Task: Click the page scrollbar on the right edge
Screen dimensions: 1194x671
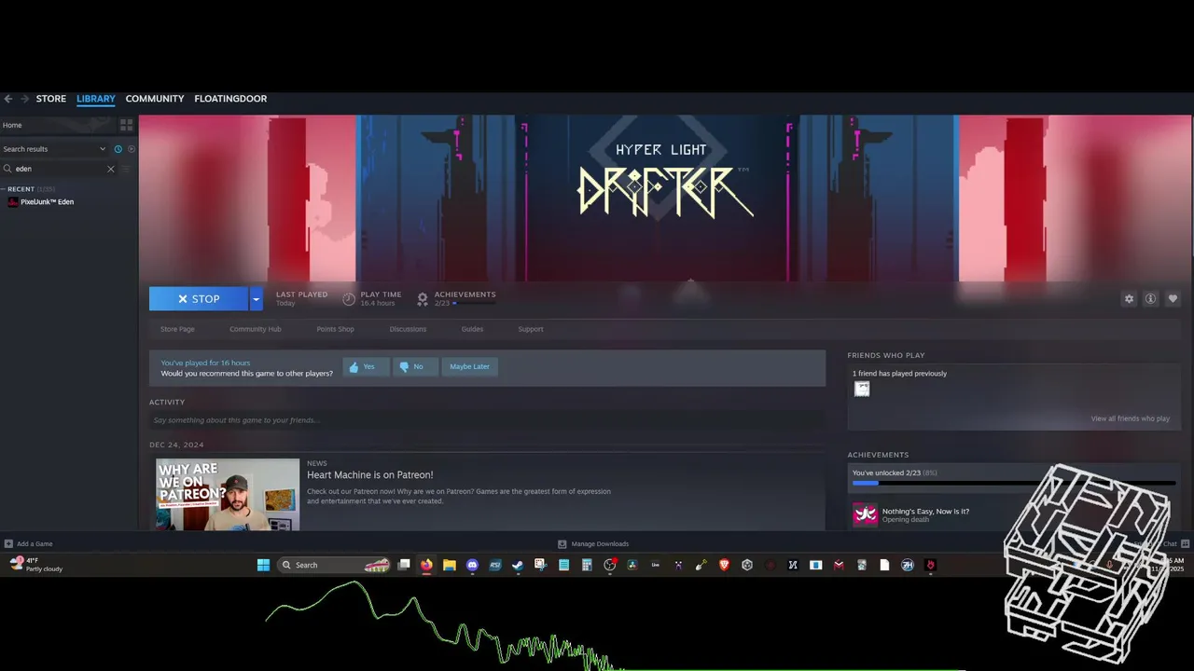Action: pos(1191,186)
